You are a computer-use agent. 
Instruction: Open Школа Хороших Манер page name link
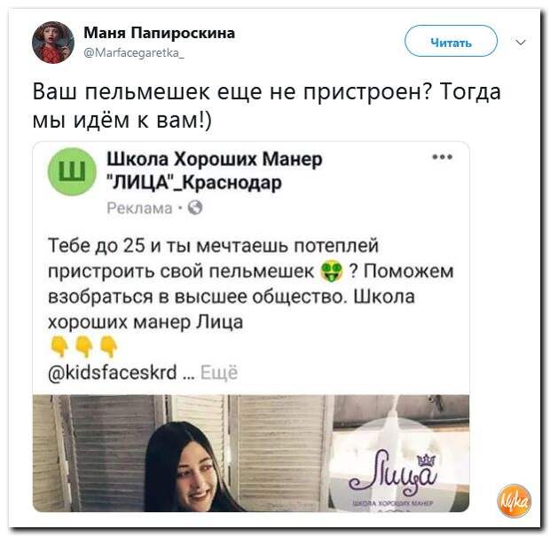tap(215, 170)
